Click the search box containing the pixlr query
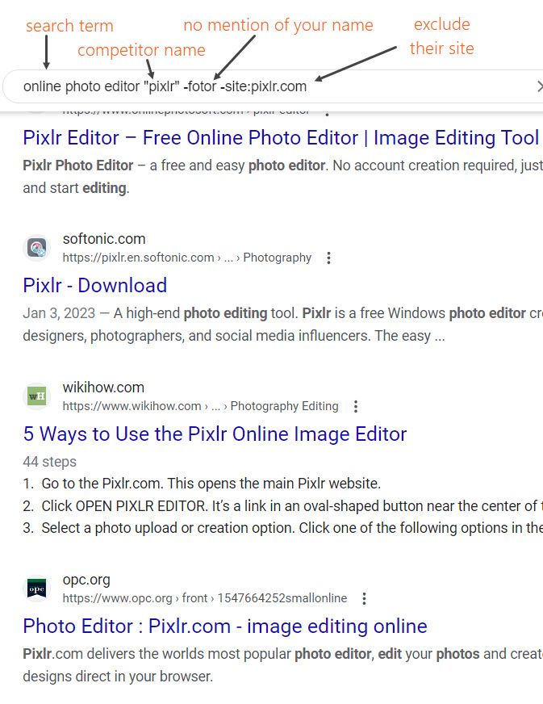Image resolution: width=543 pixels, height=704 pixels. pyautogui.click(x=274, y=86)
